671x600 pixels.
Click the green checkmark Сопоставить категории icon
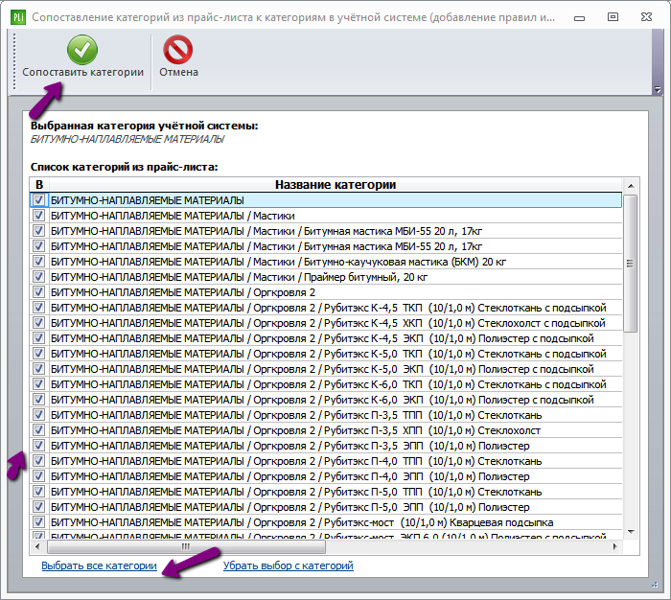tap(82, 50)
